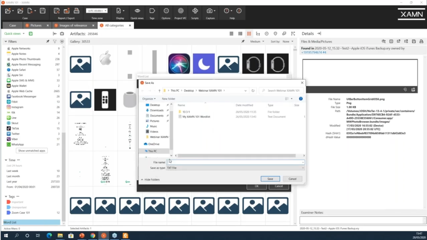The width and height of the screenshot is (427, 240).
Task: Click the clear filters funnel icon
Action: click(55, 41)
